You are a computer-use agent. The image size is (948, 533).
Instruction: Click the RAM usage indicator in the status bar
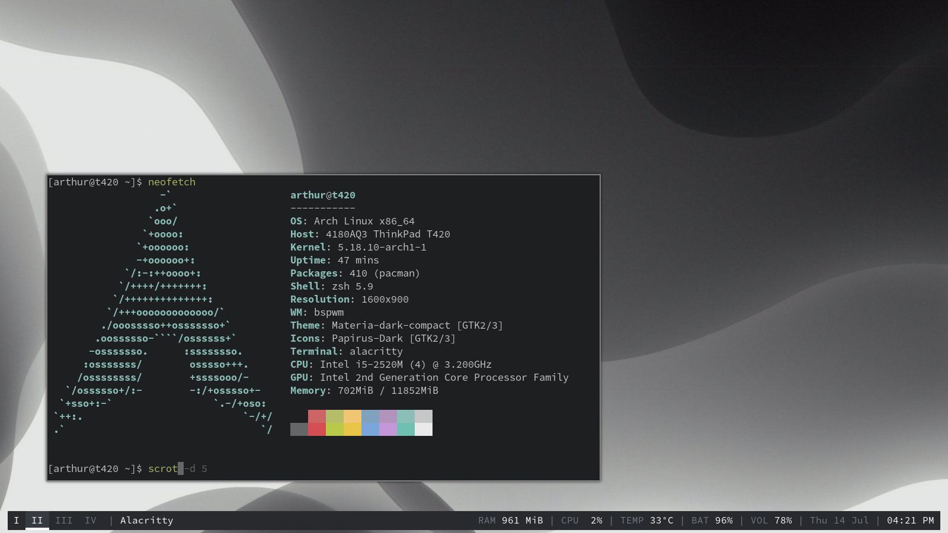[x=510, y=521]
